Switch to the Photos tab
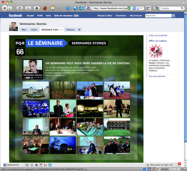 pos(70,30)
